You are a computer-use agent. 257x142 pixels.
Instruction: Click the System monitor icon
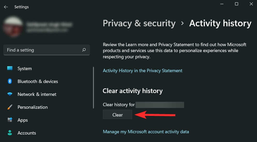(x=10, y=69)
